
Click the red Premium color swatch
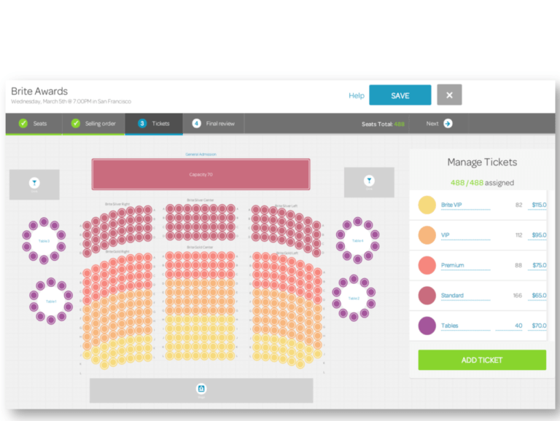[427, 265]
